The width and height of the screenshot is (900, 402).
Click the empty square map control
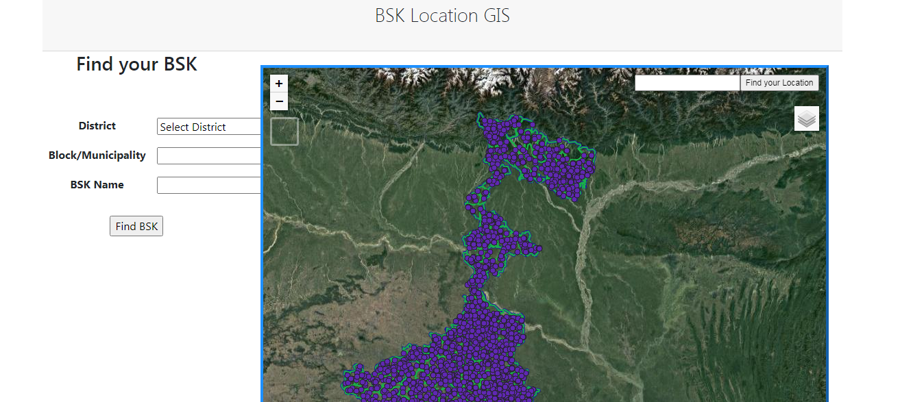click(284, 131)
